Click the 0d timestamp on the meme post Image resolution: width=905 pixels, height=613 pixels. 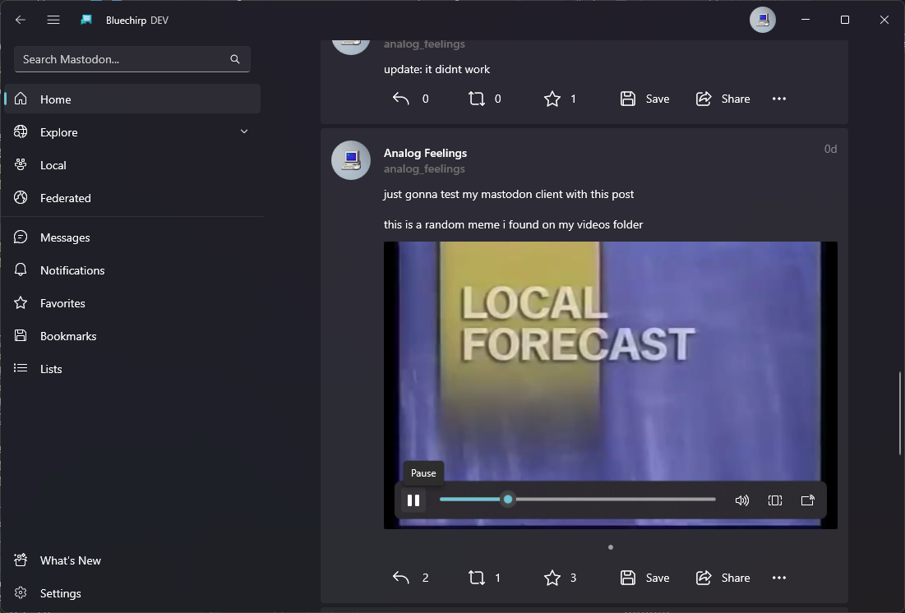point(830,149)
